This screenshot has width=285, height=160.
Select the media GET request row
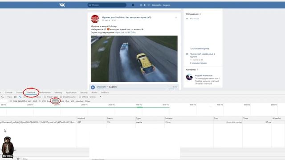[142, 123]
